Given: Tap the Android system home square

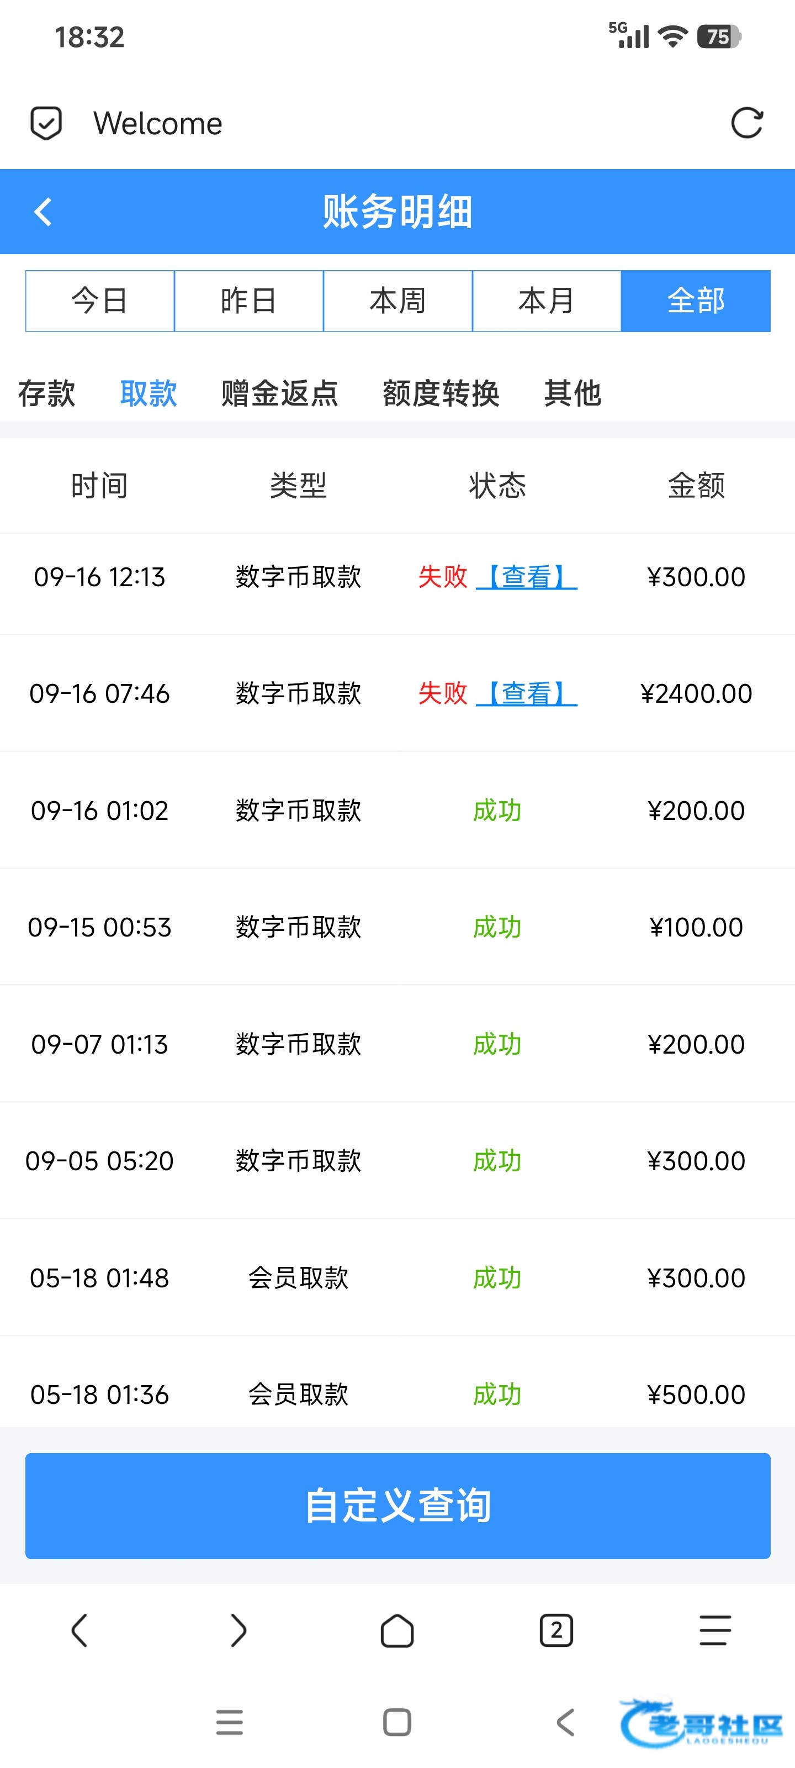Looking at the screenshot, I should click(397, 1722).
